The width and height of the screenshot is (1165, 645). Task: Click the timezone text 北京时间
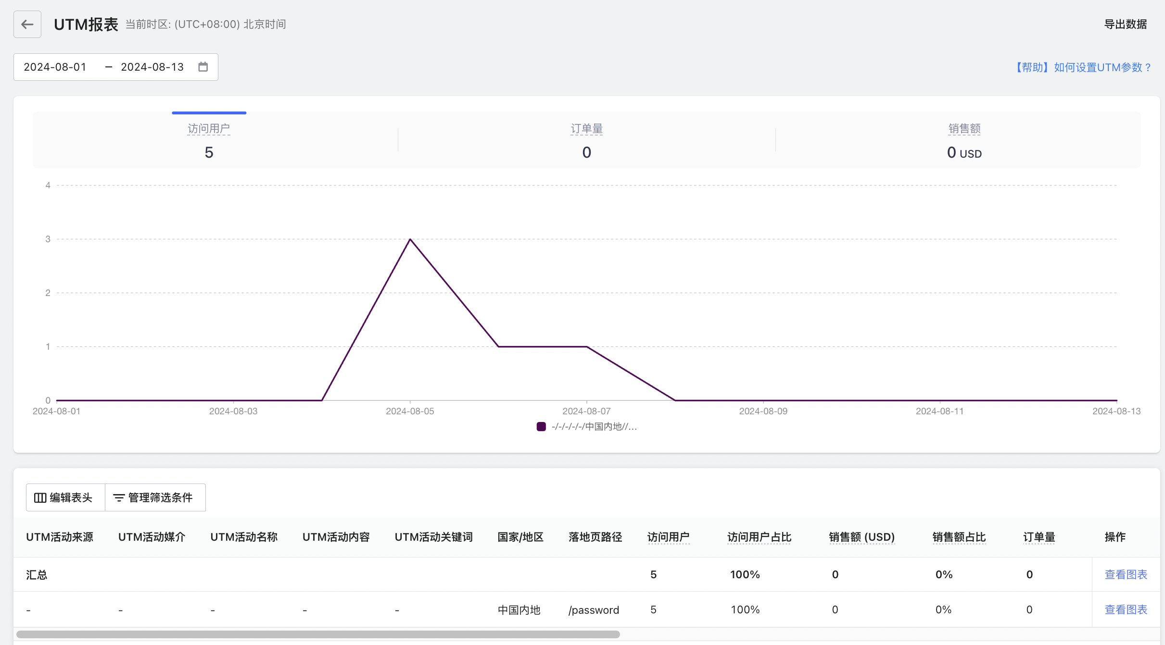pyautogui.click(x=265, y=24)
